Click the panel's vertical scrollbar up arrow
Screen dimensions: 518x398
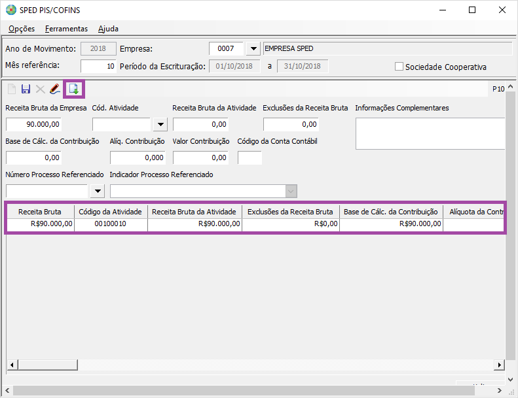coord(510,87)
